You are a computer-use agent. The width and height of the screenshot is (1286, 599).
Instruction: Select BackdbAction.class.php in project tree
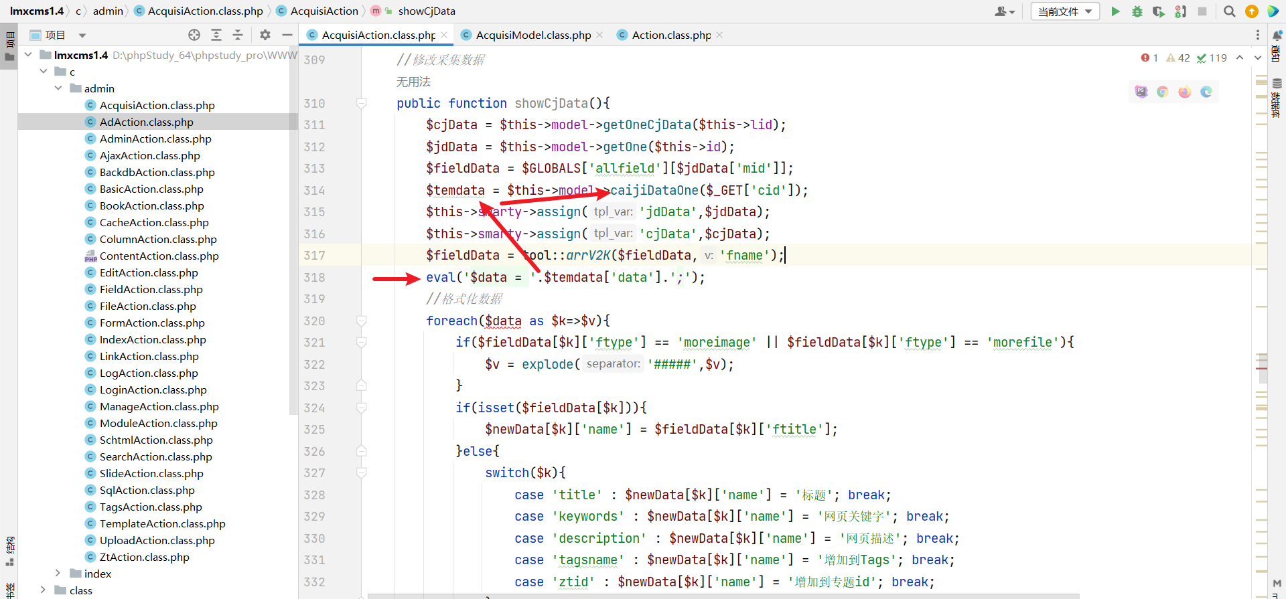158,172
